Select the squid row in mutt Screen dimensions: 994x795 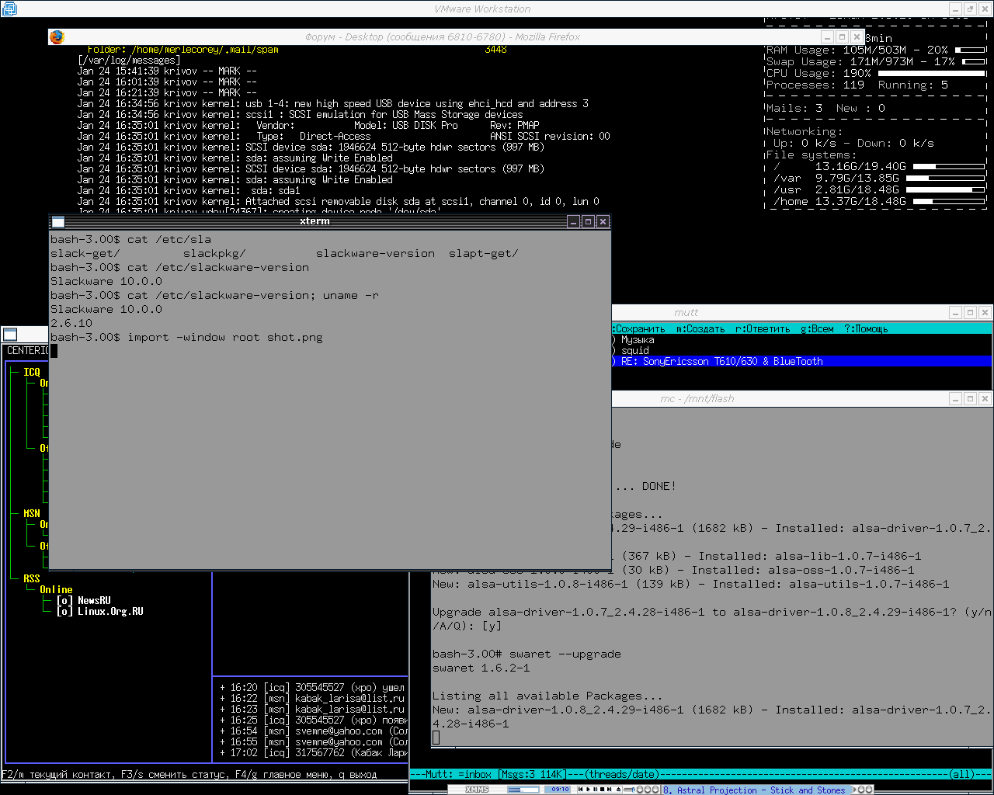[801, 350]
